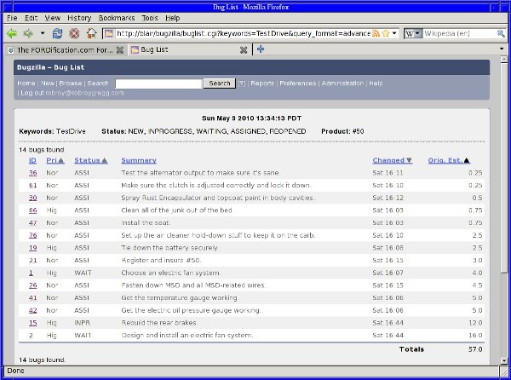
Task: Select the Bug List tab
Action: 189,50
